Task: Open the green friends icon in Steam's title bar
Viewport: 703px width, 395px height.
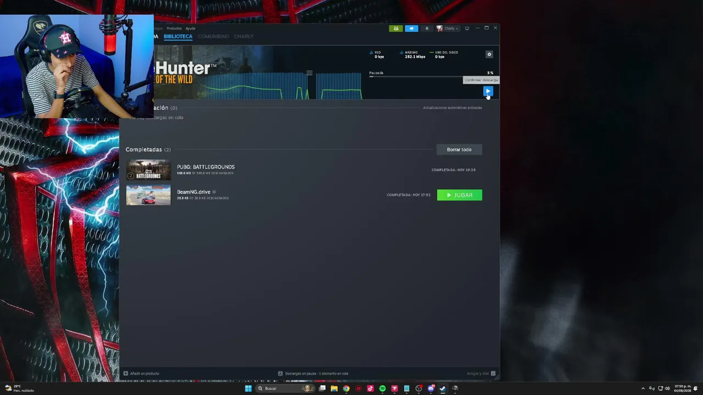Action: point(395,29)
